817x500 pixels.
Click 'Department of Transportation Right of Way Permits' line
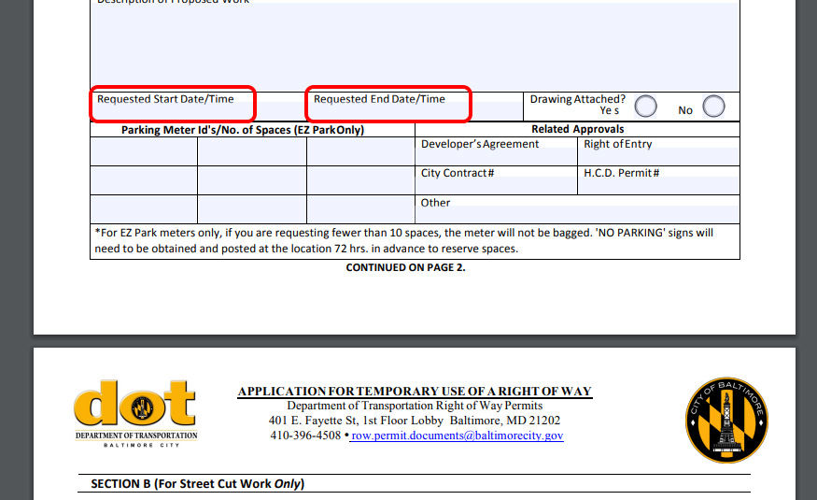pyautogui.click(x=415, y=406)
